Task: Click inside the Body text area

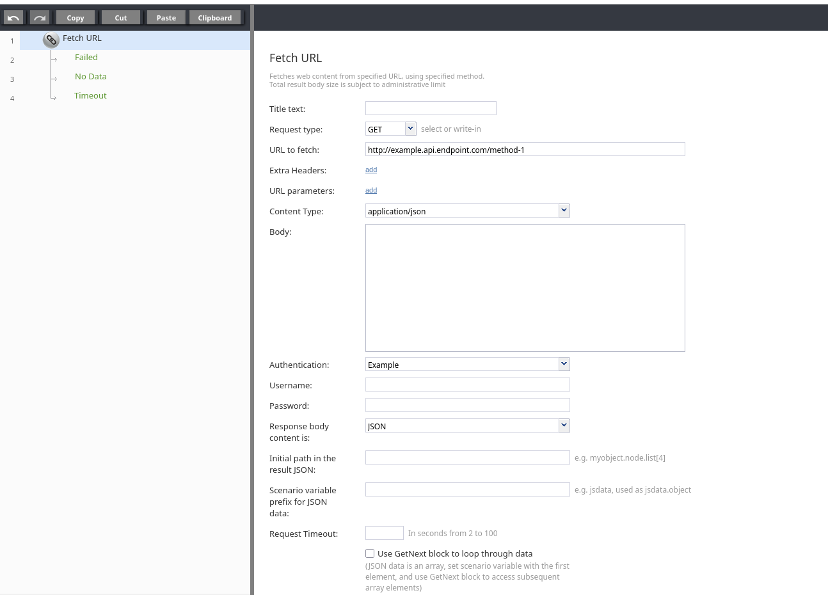Action: [x=525, y=288]
